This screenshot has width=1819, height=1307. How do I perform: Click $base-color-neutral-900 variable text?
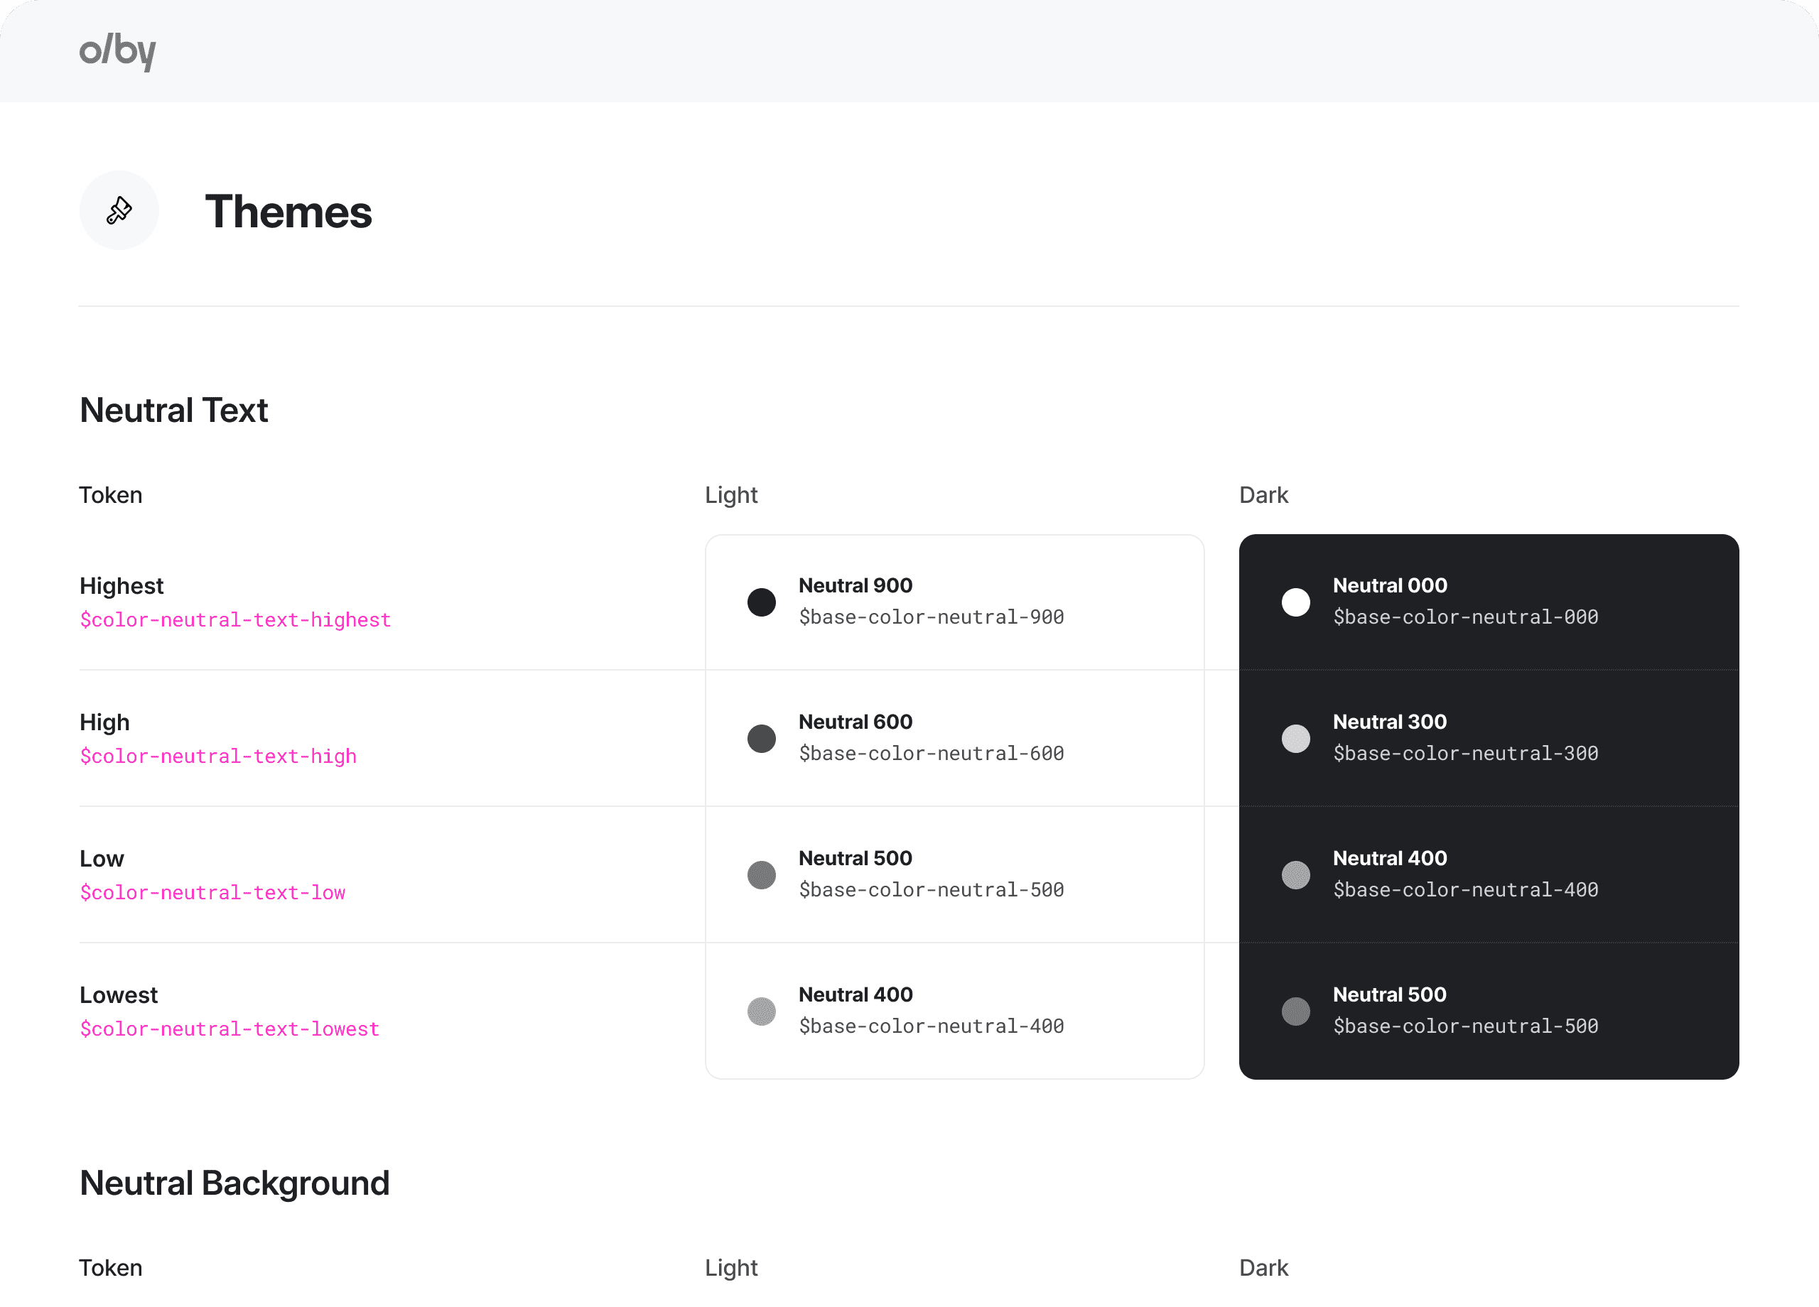coord(931,617)
